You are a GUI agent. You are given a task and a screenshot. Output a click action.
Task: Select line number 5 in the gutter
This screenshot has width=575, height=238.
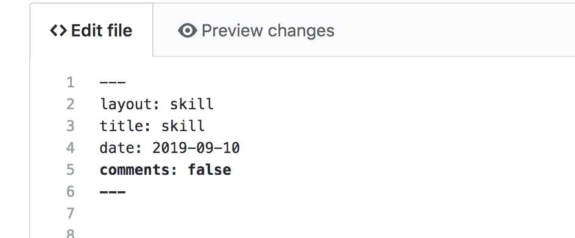71,169
